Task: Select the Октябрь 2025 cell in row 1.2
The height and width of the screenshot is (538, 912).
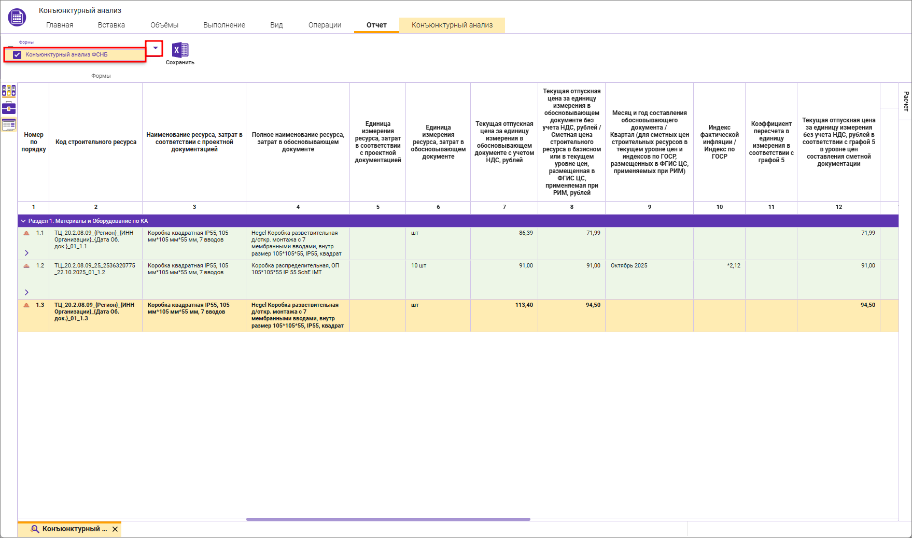Action: 629,266
